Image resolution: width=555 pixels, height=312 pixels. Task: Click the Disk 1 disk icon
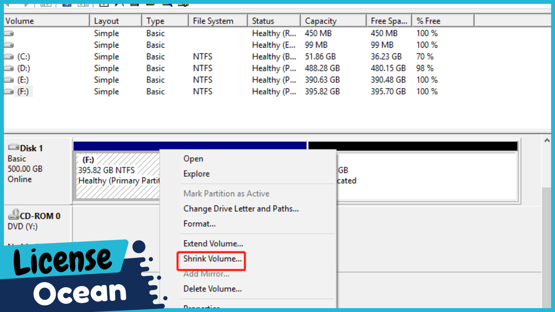(x=14, y=148)
